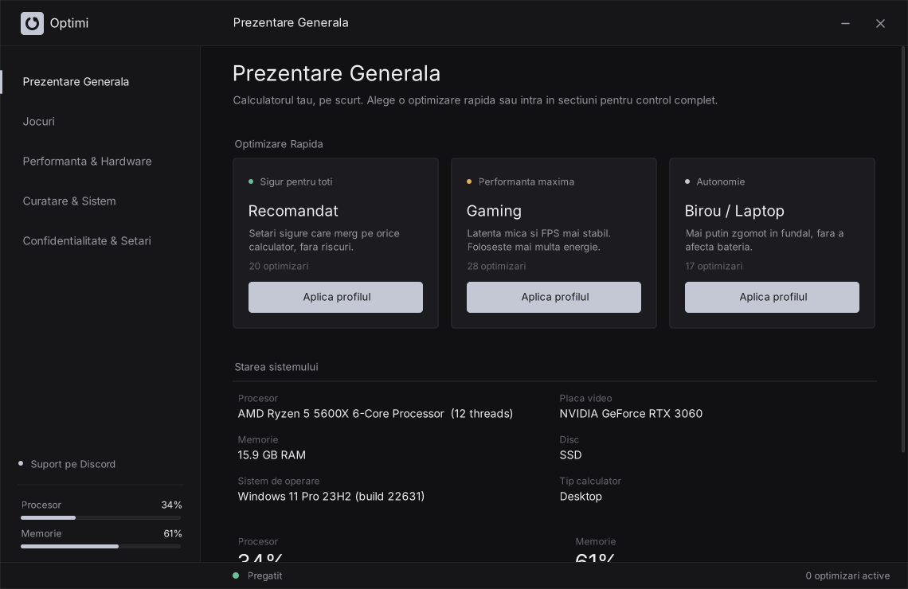Select the Gaming card title
The height and width of the screenshot is (589, 908).
point(494,211)
